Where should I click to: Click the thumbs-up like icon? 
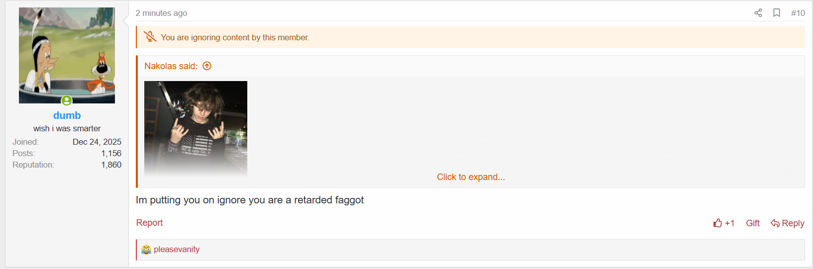(717, 223)
